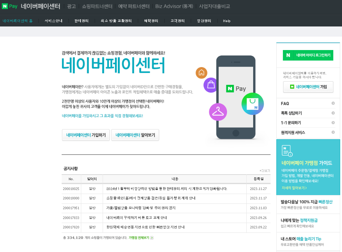Click date 2023.09.22 cell
Viewport: 342px width, 252px height.
point(258,227)
